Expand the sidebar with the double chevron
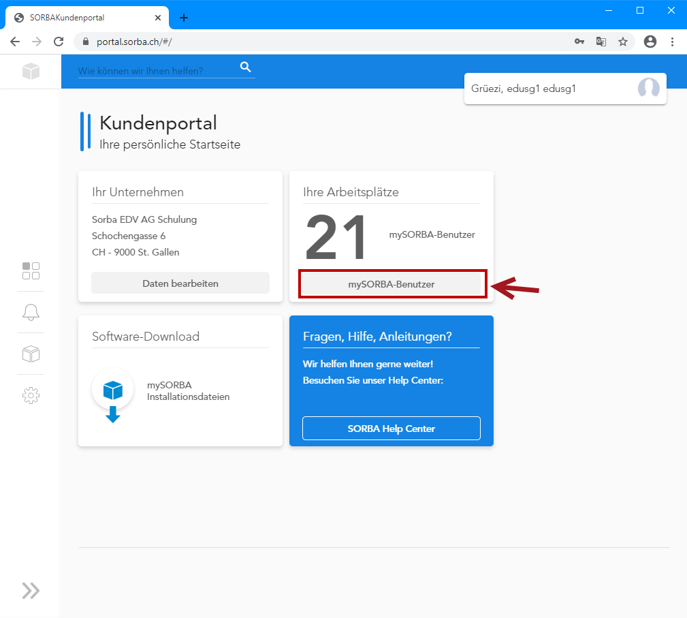The height and width of the screenshot is (618, 687). [31, 590]
